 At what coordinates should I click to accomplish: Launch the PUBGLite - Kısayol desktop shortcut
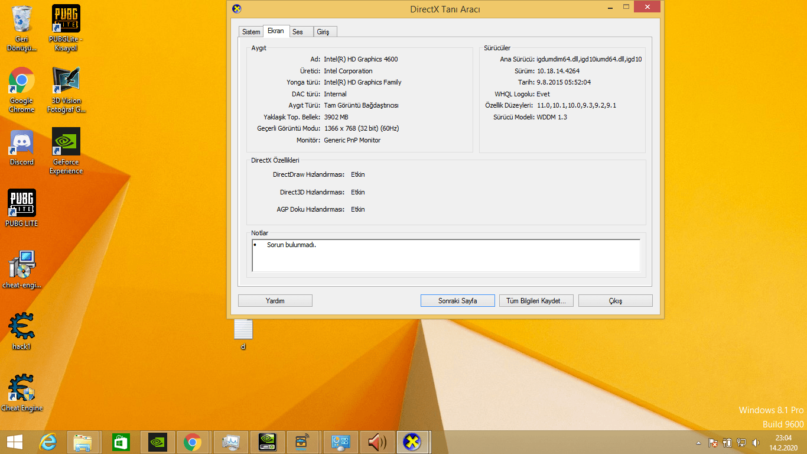pos(66,28)
